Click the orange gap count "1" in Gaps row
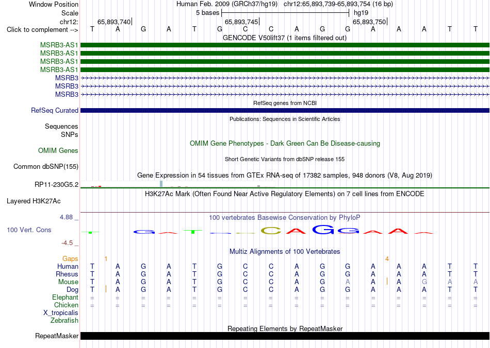This screenshot has height=348, width=490. (106, 259)
